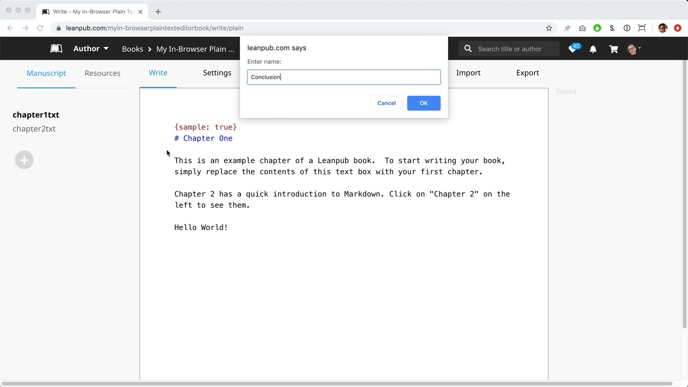
Task: Open the user avatar account menu
Action: (633, 49)
